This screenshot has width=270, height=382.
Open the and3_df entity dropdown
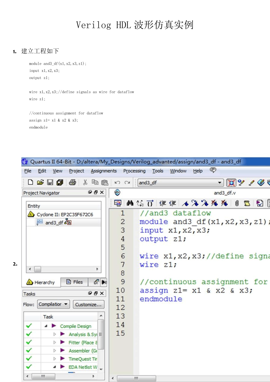click(x=220, y=182)
